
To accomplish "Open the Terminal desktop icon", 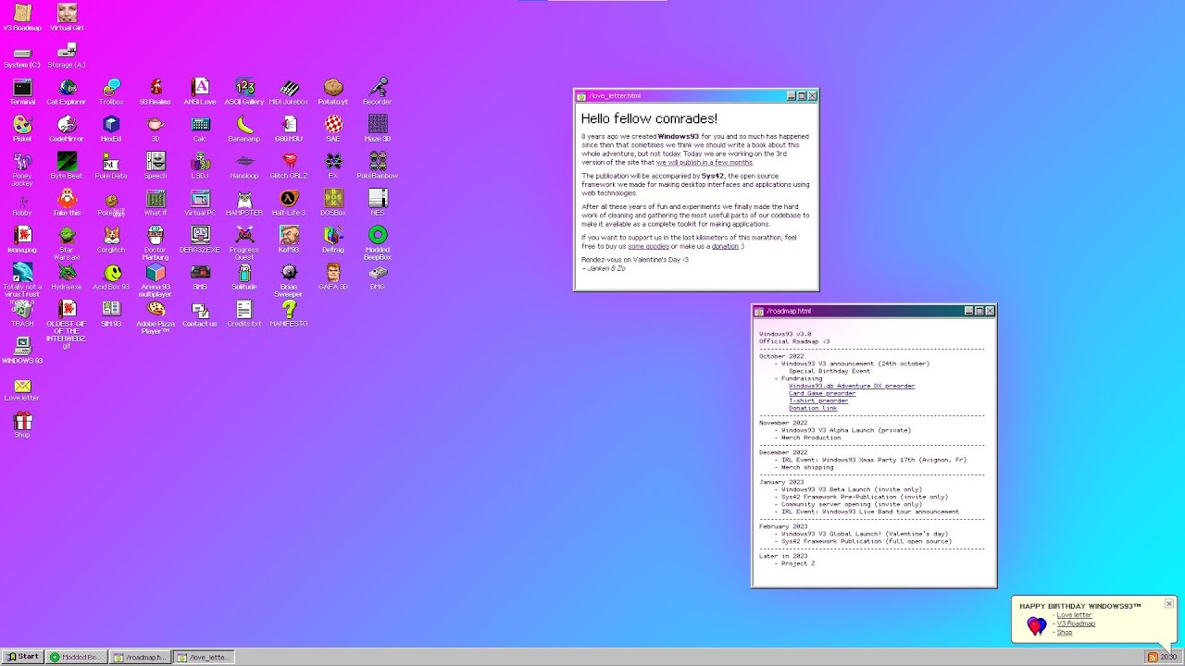I will coord(22,92).
